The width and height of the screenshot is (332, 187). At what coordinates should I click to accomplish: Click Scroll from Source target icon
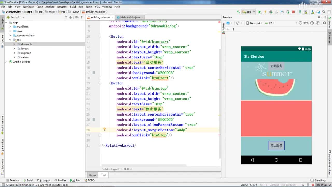point(66,17)
